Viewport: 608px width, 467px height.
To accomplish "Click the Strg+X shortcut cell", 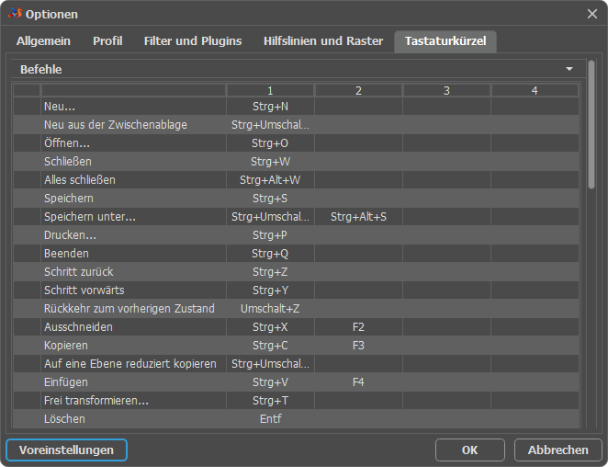I will pos(270,327).
